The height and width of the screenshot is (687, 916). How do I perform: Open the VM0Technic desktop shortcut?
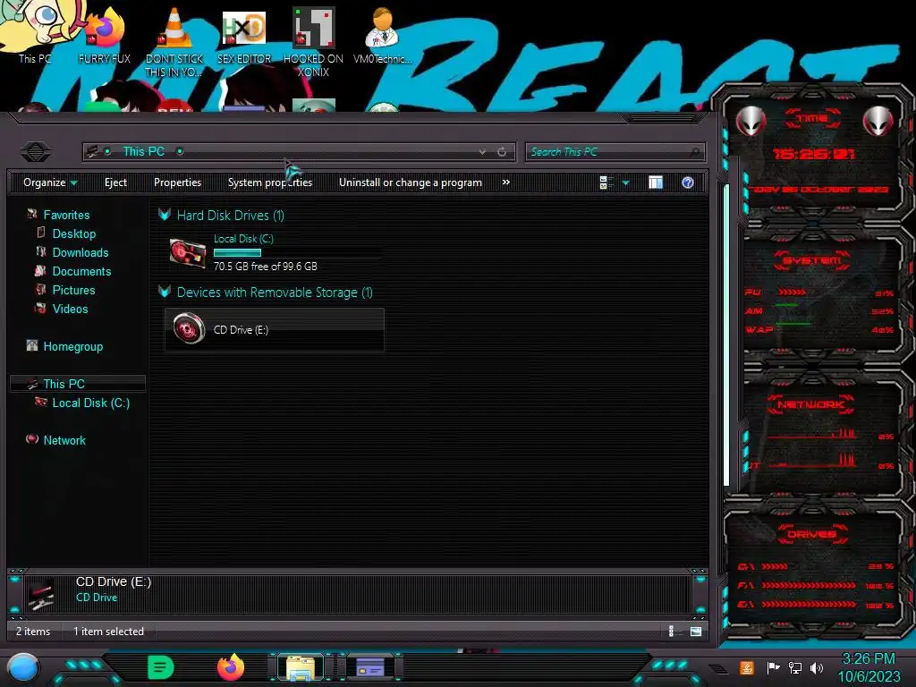tap(383, 35)
